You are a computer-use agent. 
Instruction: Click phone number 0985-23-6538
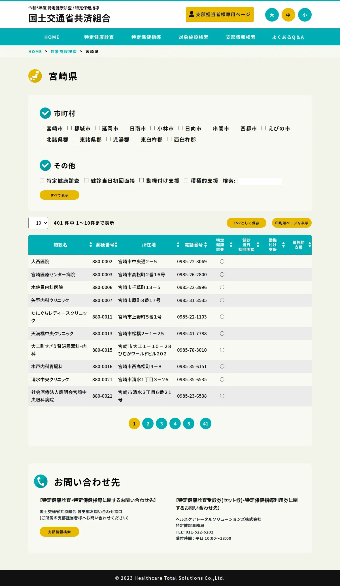pyautogui.click(x=192, y=396)
